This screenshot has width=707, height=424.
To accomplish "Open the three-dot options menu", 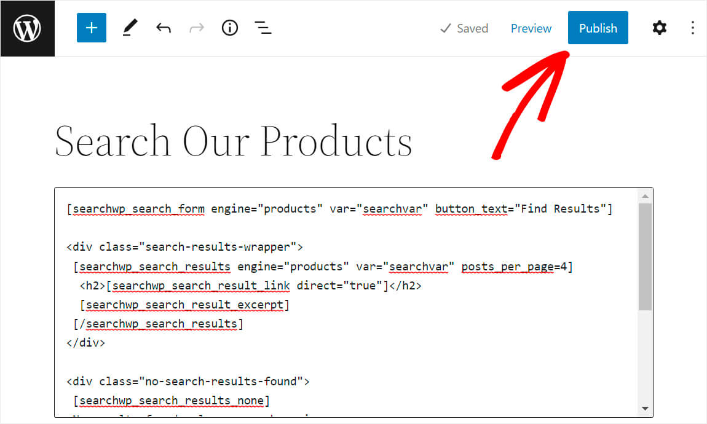I will point(693,28).
